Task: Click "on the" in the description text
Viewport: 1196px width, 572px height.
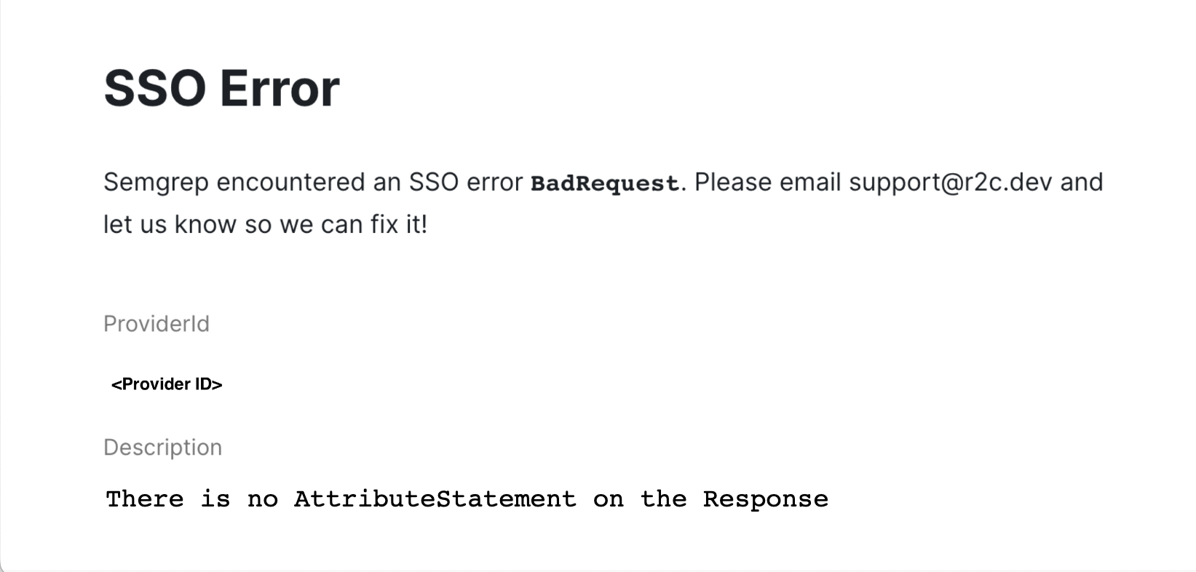Action: coord(640,499)
